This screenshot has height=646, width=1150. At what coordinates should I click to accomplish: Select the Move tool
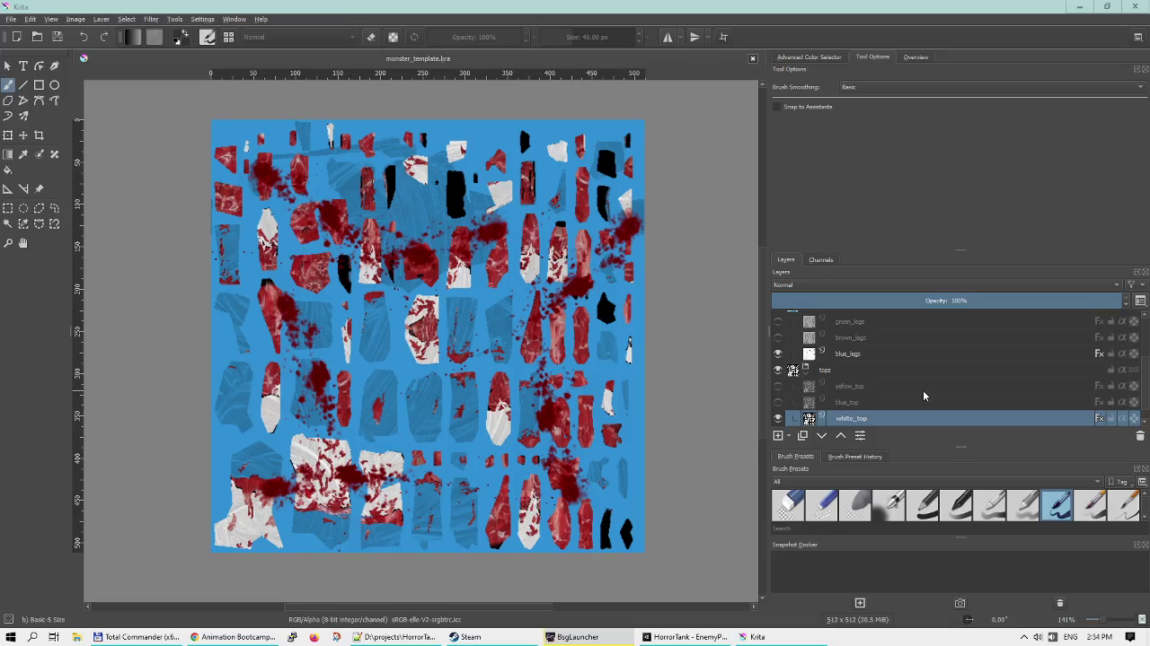23,135
